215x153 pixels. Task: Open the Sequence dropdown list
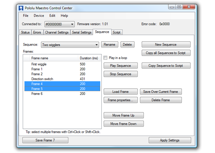(96, 45)
